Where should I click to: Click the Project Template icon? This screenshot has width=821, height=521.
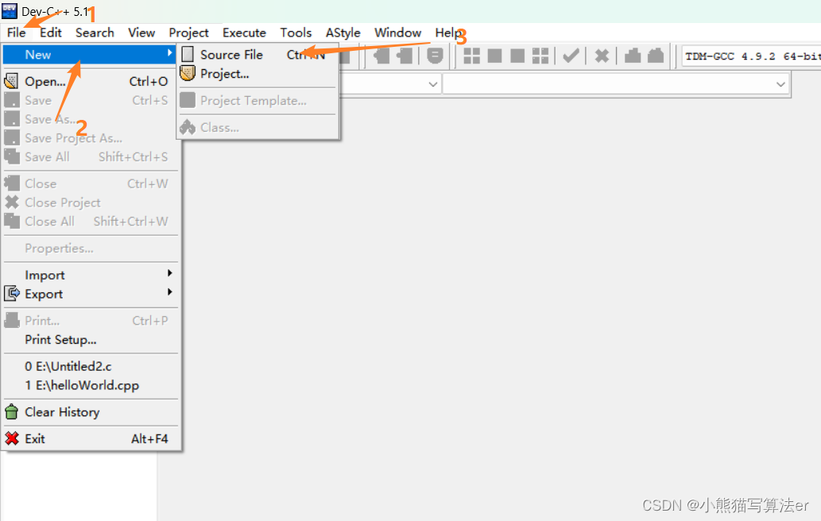click(x=188, y=100)
